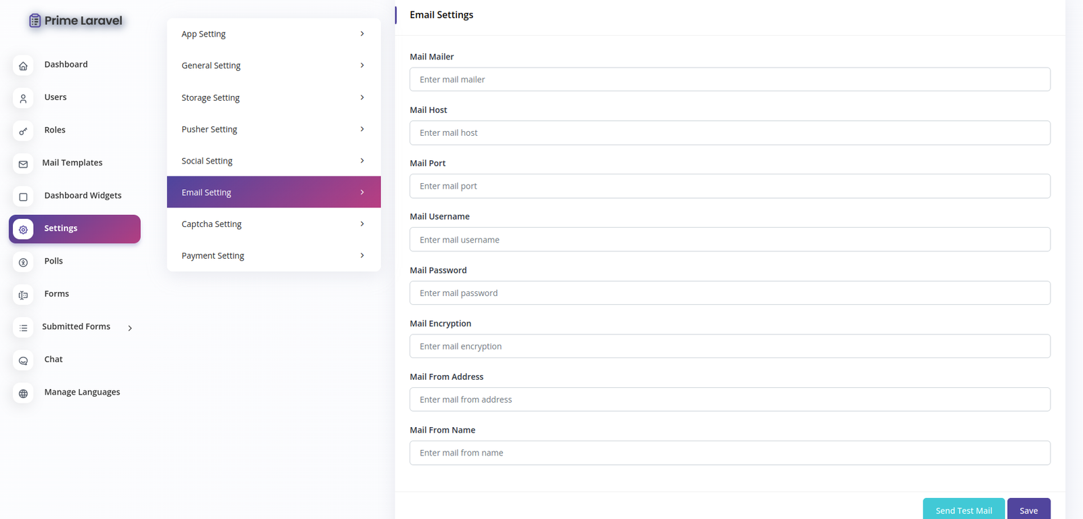Click the Dashboard Widgets square icon
The image size is (1083, 519).
(23, 197)
